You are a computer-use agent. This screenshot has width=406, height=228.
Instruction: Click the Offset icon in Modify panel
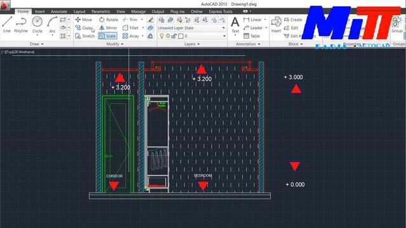[150, 36]
